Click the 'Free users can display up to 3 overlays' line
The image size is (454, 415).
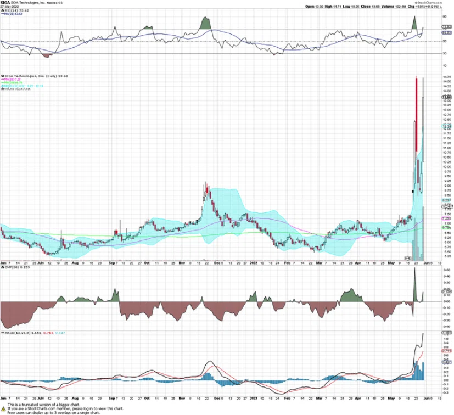coord(54,412)
